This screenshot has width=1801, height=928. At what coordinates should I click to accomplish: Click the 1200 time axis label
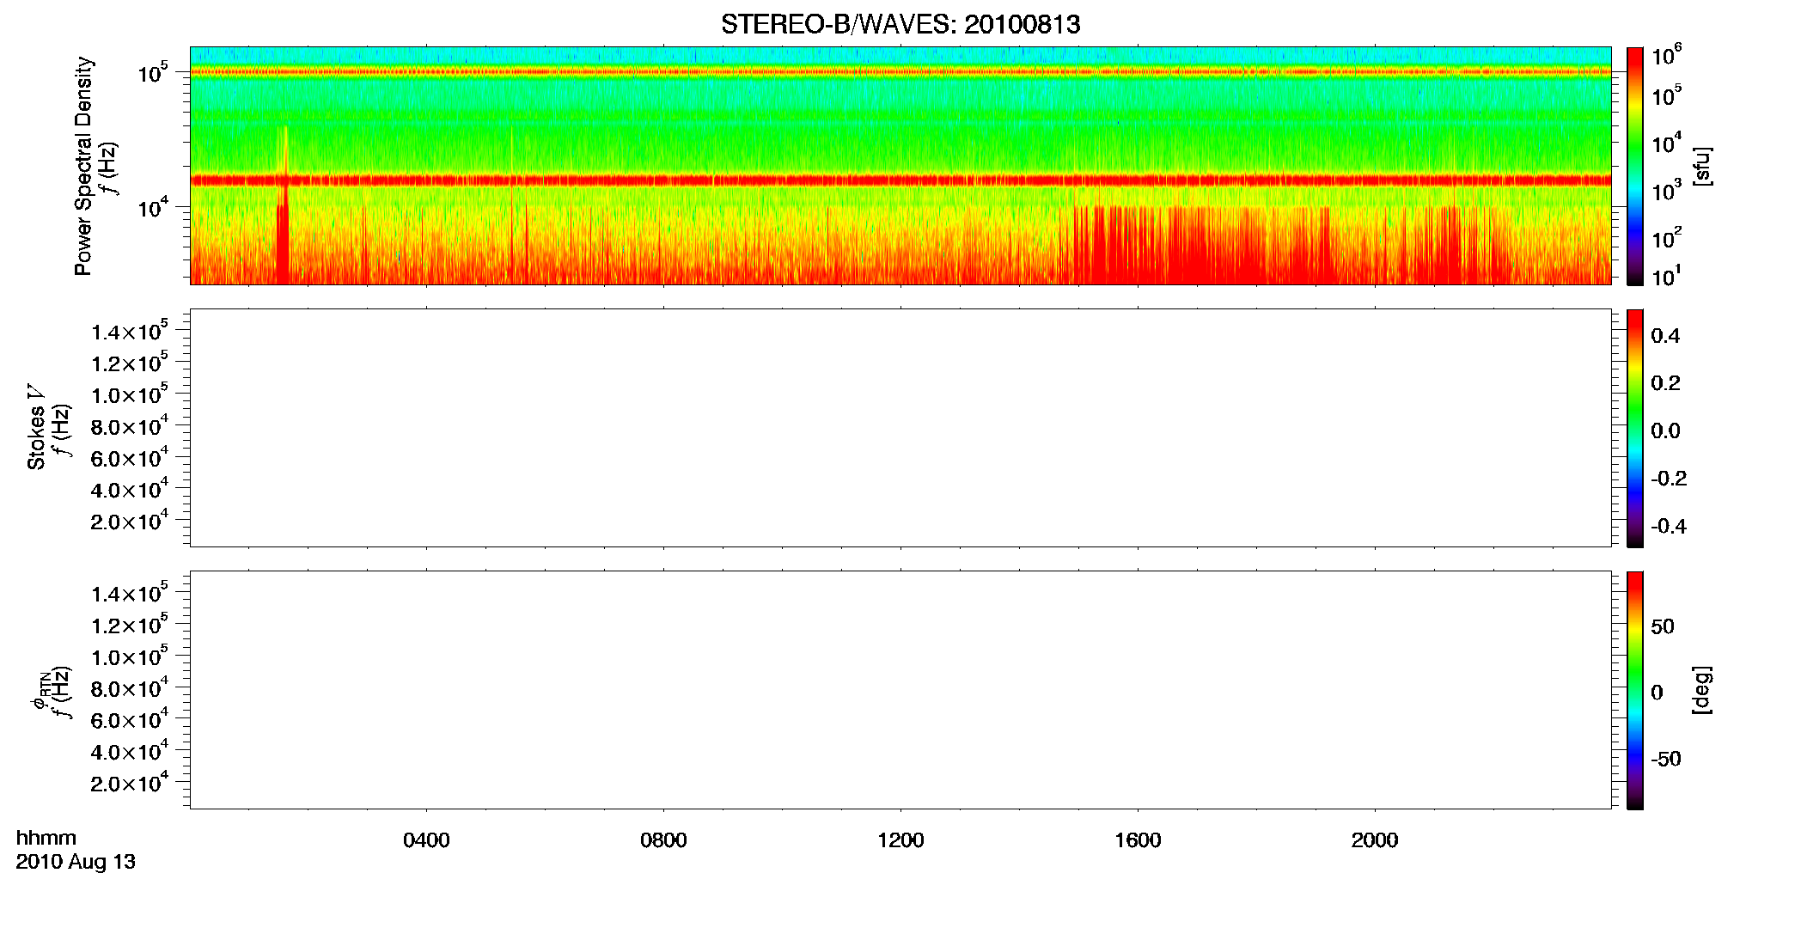click(x=900, y=840)
